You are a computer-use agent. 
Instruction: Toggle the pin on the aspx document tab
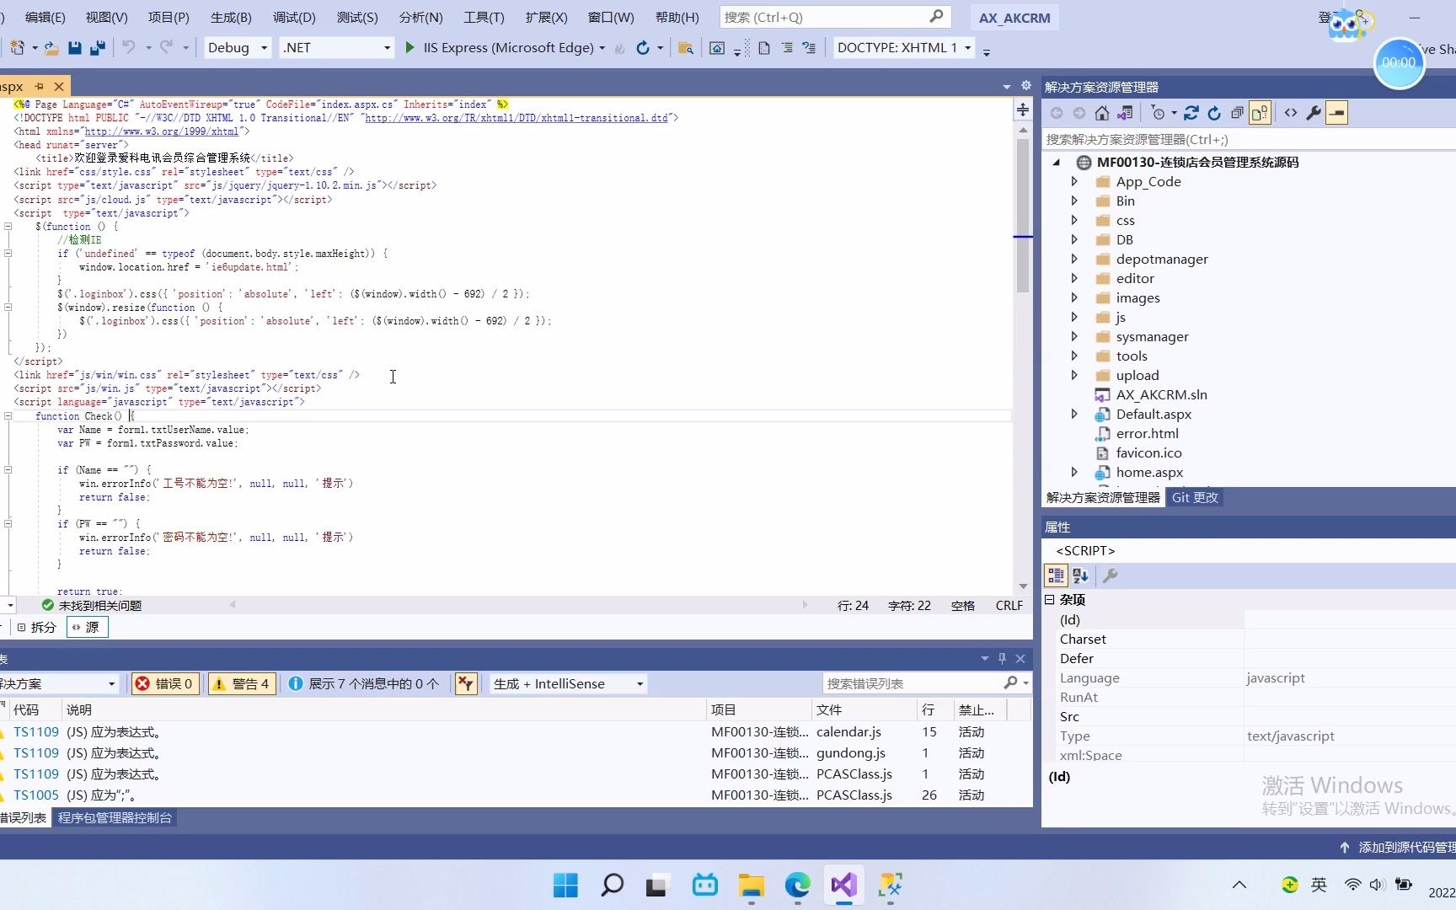(x=39, y=86)
